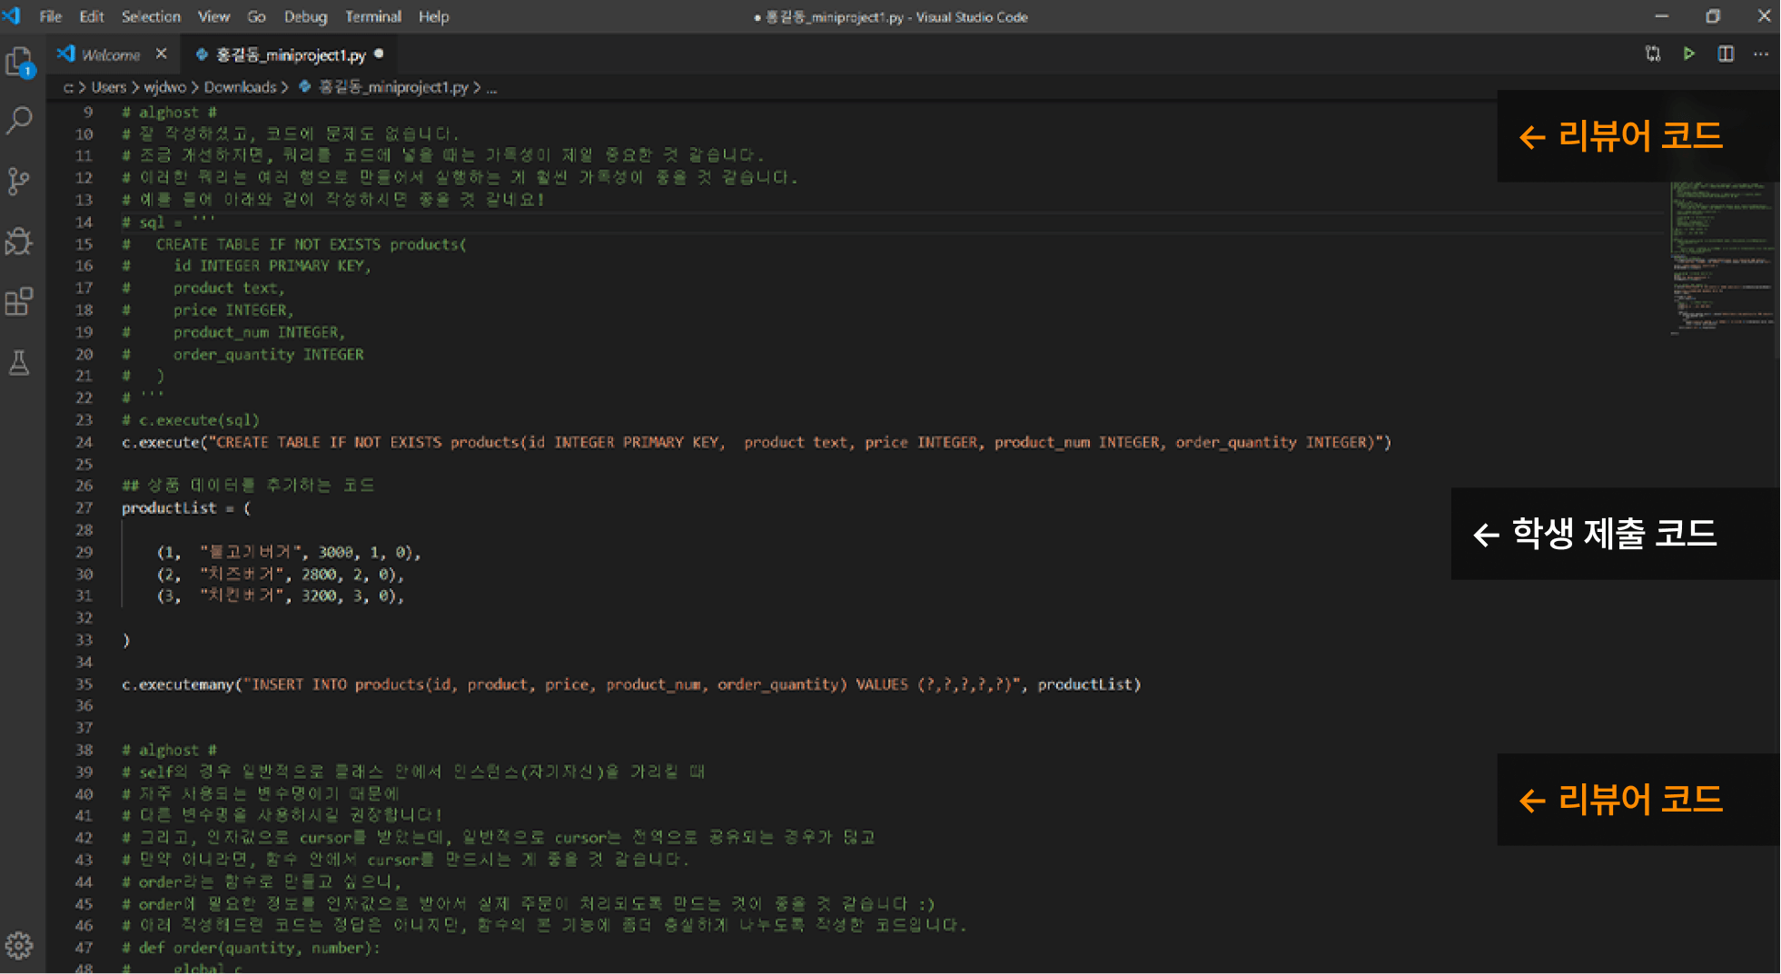This screenshot has width=1781, height=974.
Task: Open the Explorer view in activity bar
Action: [x=19, y=62]
